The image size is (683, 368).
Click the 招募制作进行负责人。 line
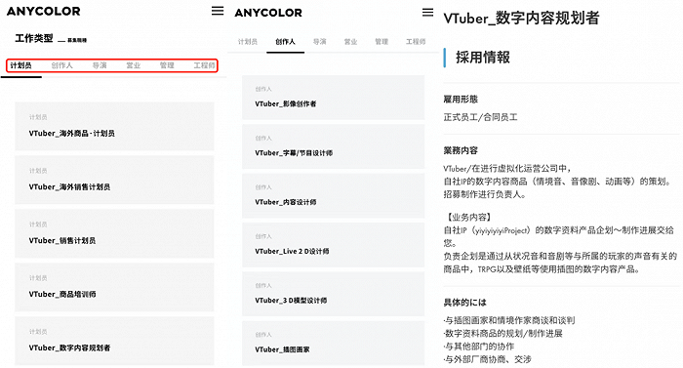[485, 194]
